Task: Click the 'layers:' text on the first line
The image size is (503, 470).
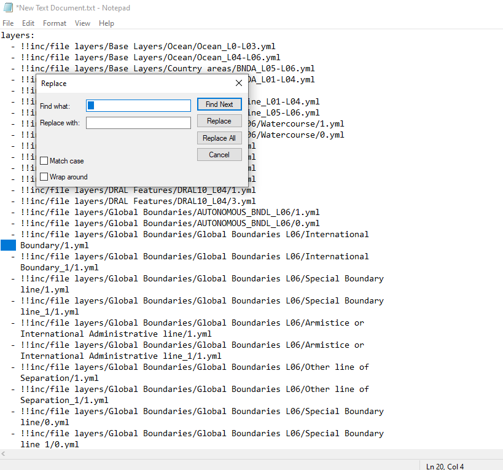Action: click(18, 36)
